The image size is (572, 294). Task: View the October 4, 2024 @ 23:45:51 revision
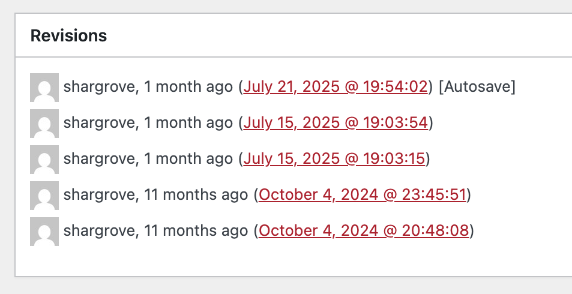coord(363,195)
